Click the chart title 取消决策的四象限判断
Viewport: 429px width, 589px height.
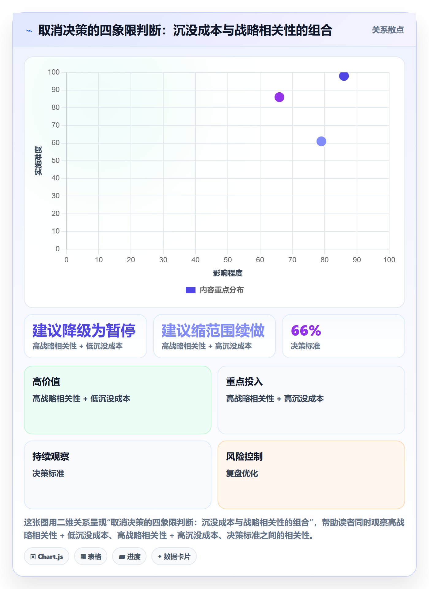pyautogui.click(x=185, y=30)
